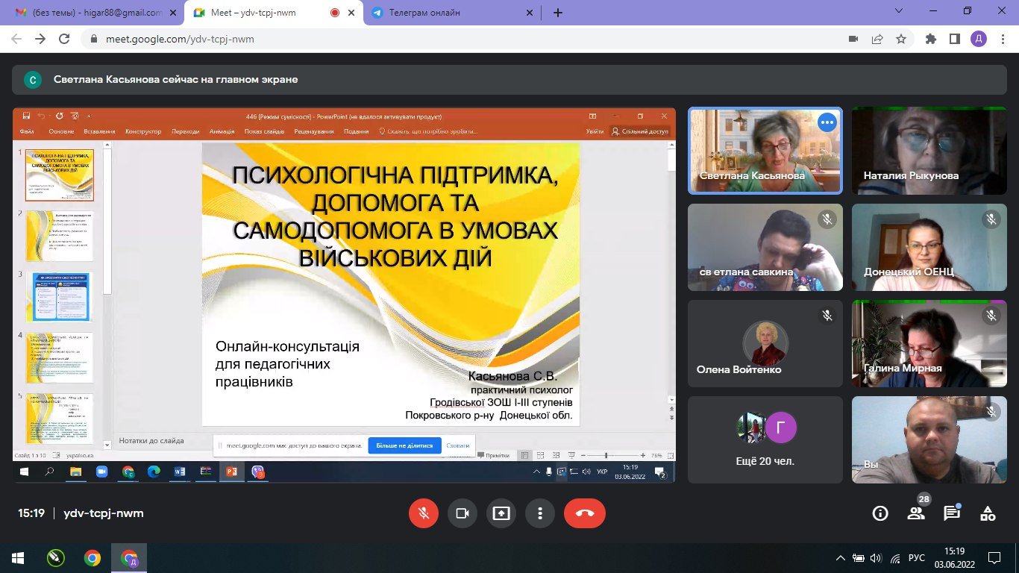Open options on Светлана Касьянова tile
Viewport: 1019px width, 573px height.
pos(827,122)
